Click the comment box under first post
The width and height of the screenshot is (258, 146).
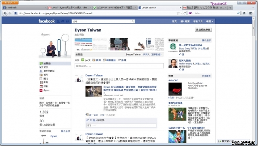[121, 125]
